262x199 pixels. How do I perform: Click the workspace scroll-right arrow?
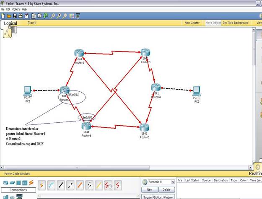(250, 168)
